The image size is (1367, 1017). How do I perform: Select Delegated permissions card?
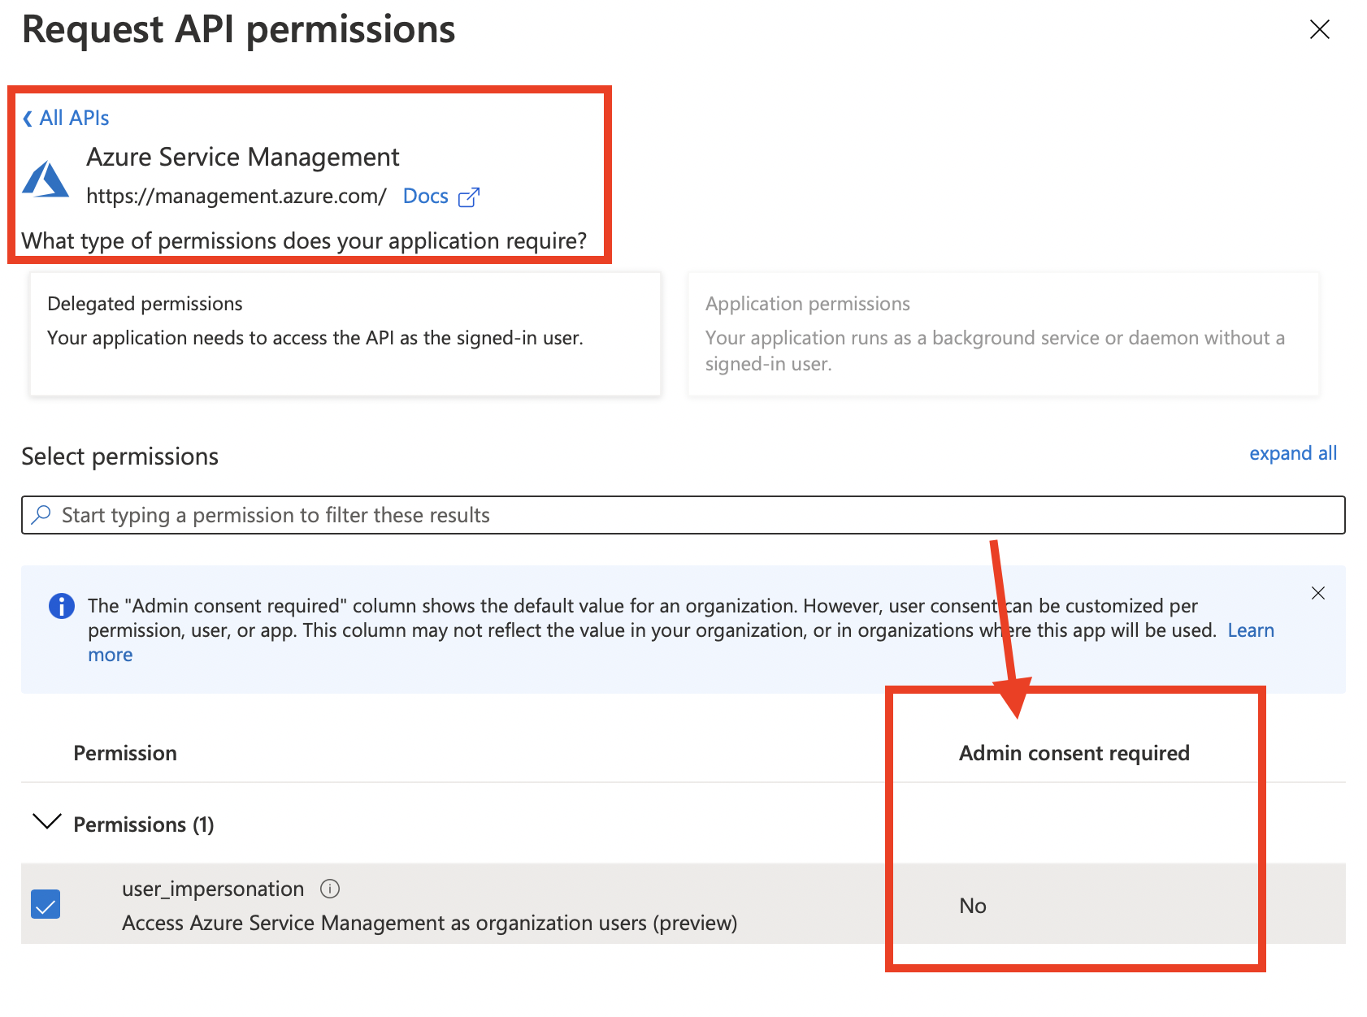pyautogui.click(x=345, y=334)
